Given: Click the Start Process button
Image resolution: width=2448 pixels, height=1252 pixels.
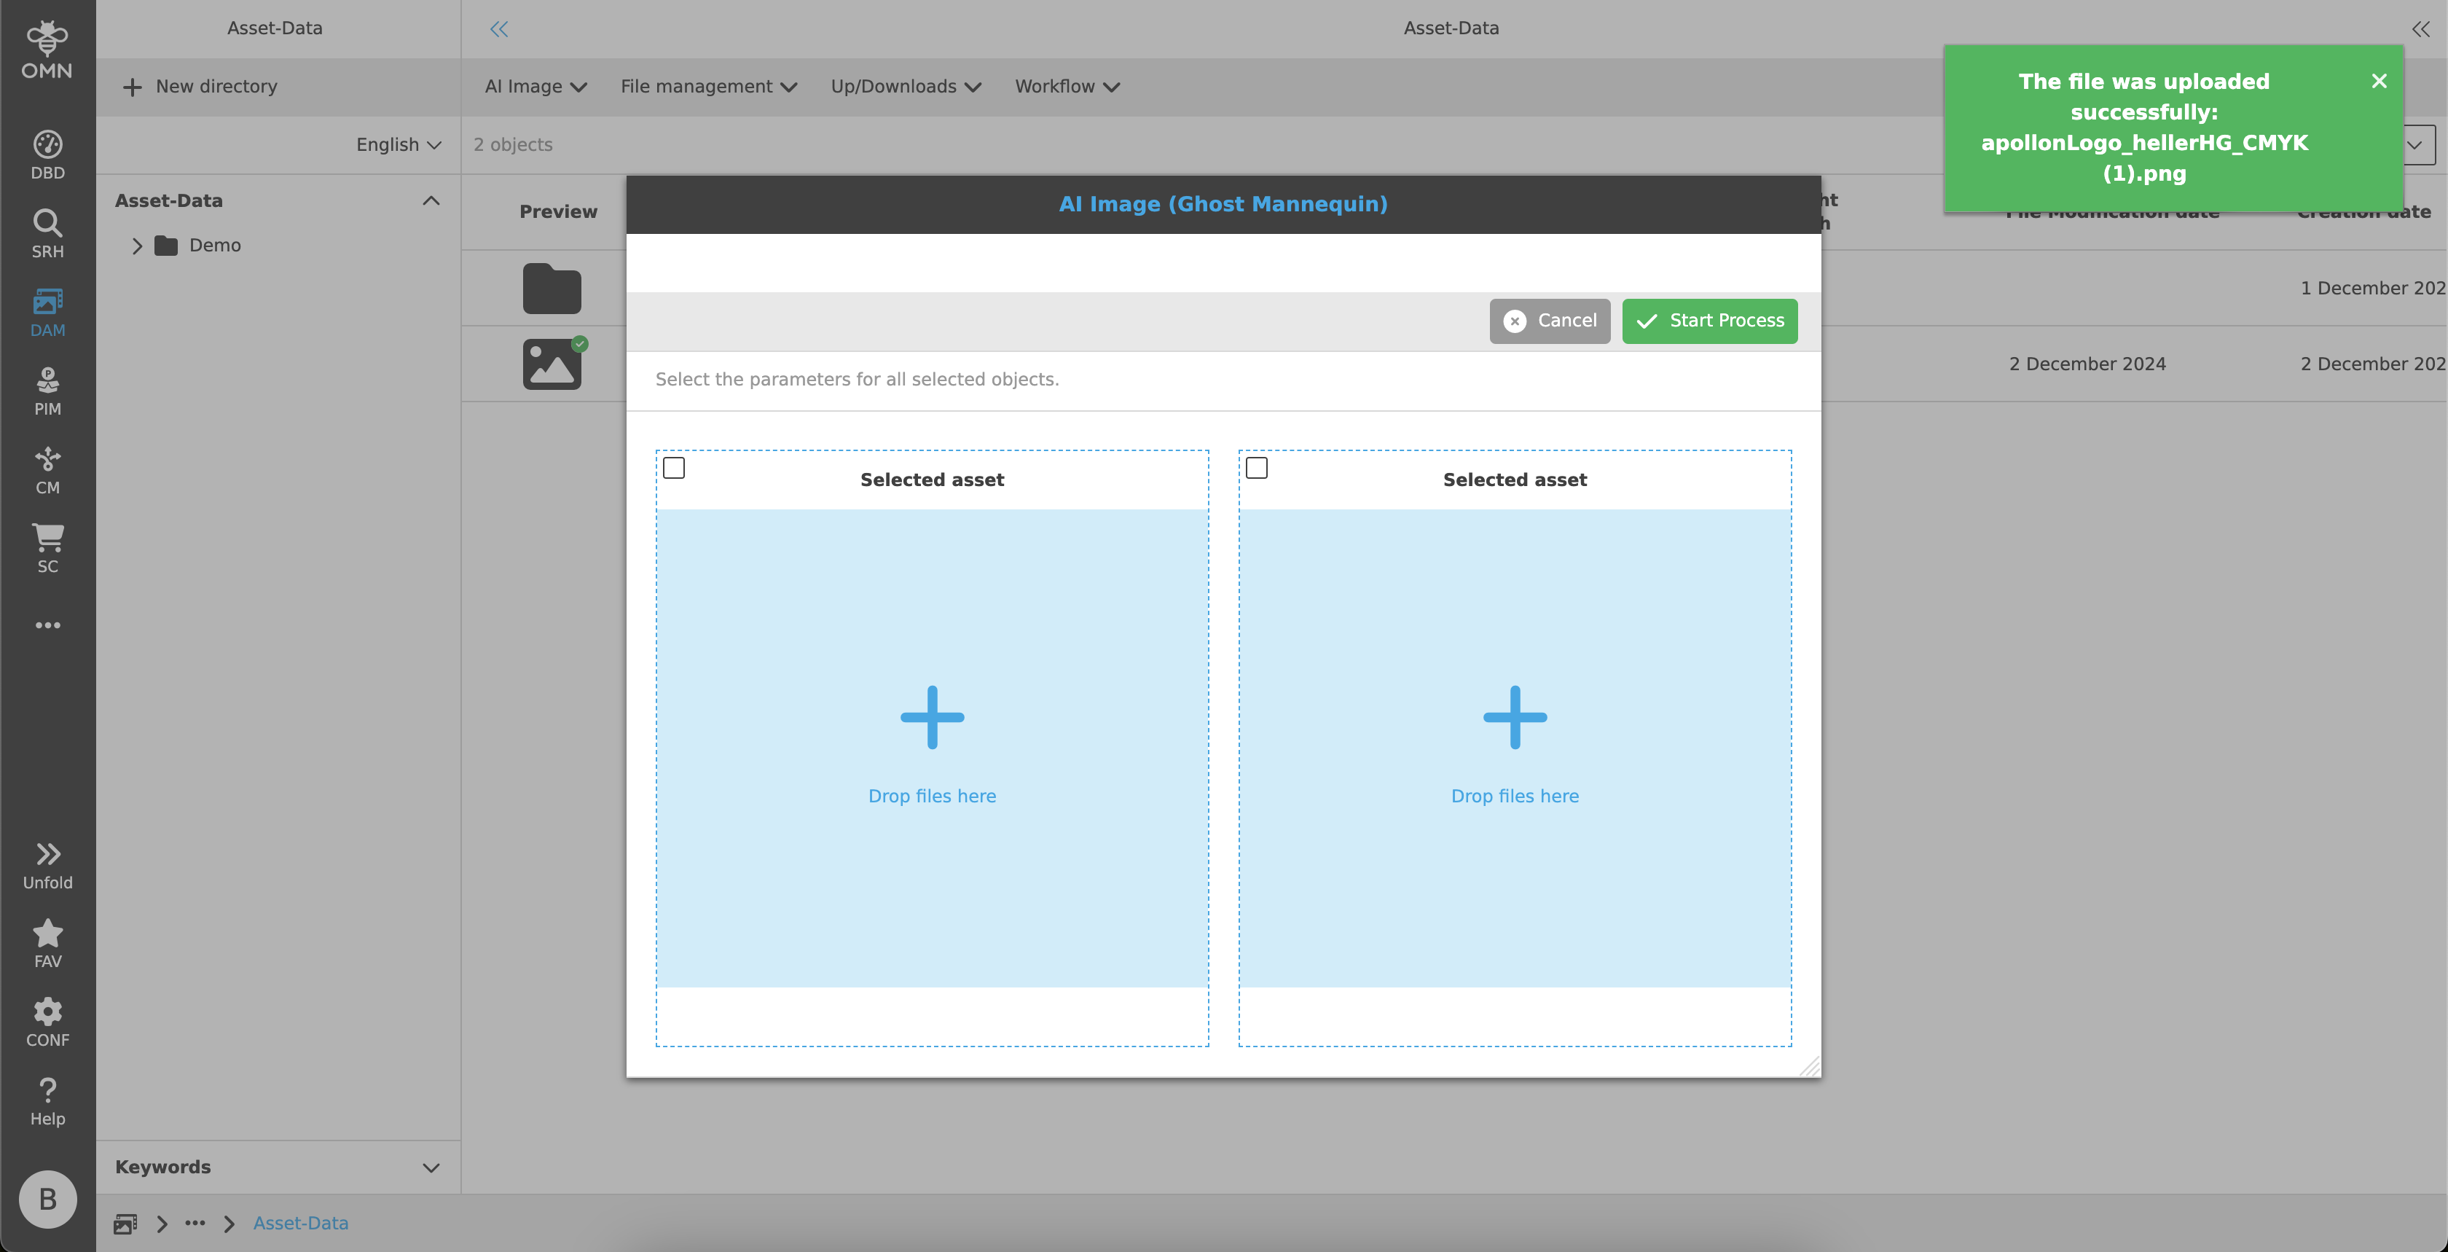Looking at the screenshot, I should (x=1708, y=321).
